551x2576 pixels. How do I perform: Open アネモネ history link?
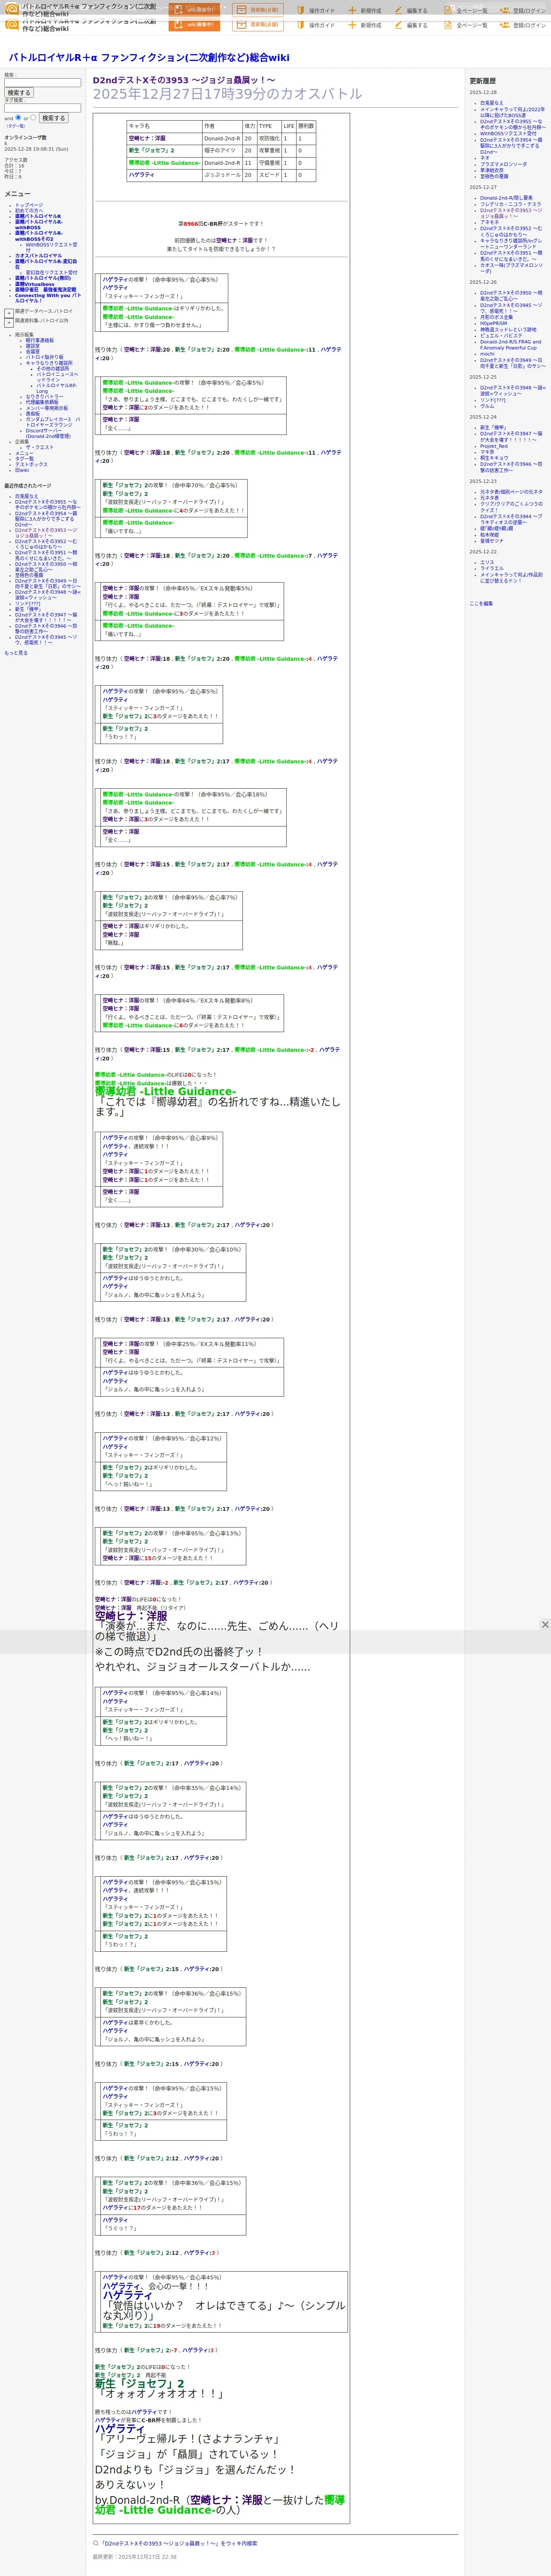tap(489, 223)
